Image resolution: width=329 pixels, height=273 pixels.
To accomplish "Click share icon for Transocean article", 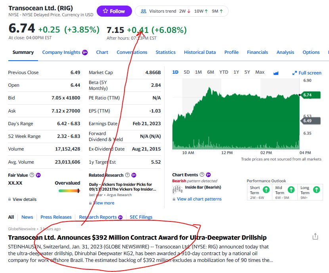I will 315,236.
